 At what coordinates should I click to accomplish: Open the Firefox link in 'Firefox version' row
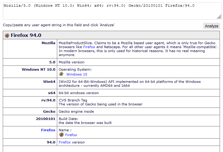pos(65,142)
